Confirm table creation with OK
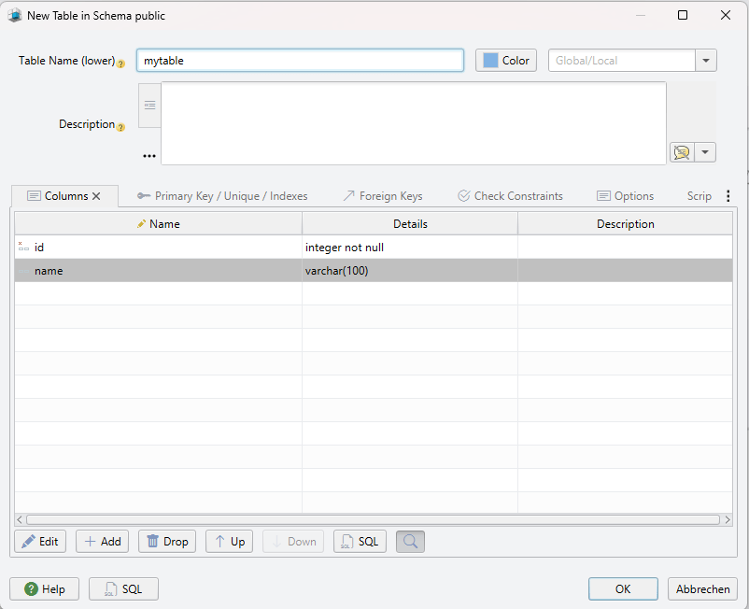Viewport: 749px width, 609px height. coord(622,588)
